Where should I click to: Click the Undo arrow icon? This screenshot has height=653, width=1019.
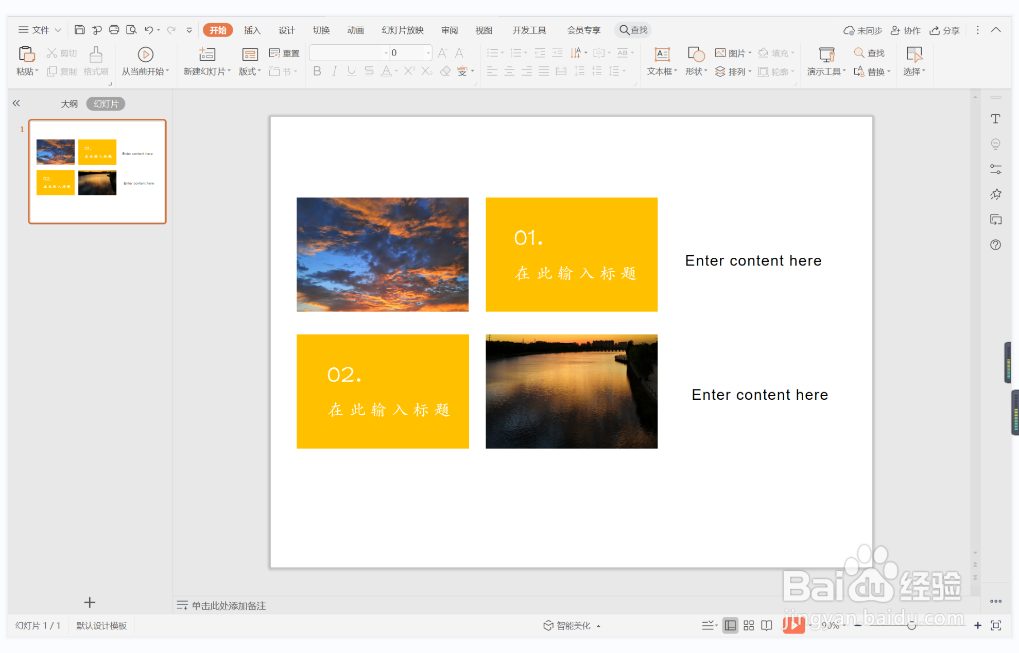coord(149,30)
